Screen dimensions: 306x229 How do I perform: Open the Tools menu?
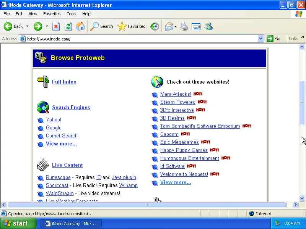coord(72,14)
